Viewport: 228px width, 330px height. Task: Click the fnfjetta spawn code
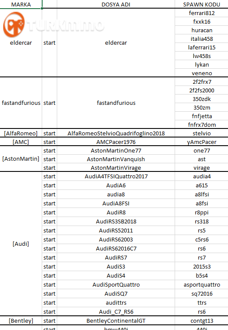pos(201,116)
